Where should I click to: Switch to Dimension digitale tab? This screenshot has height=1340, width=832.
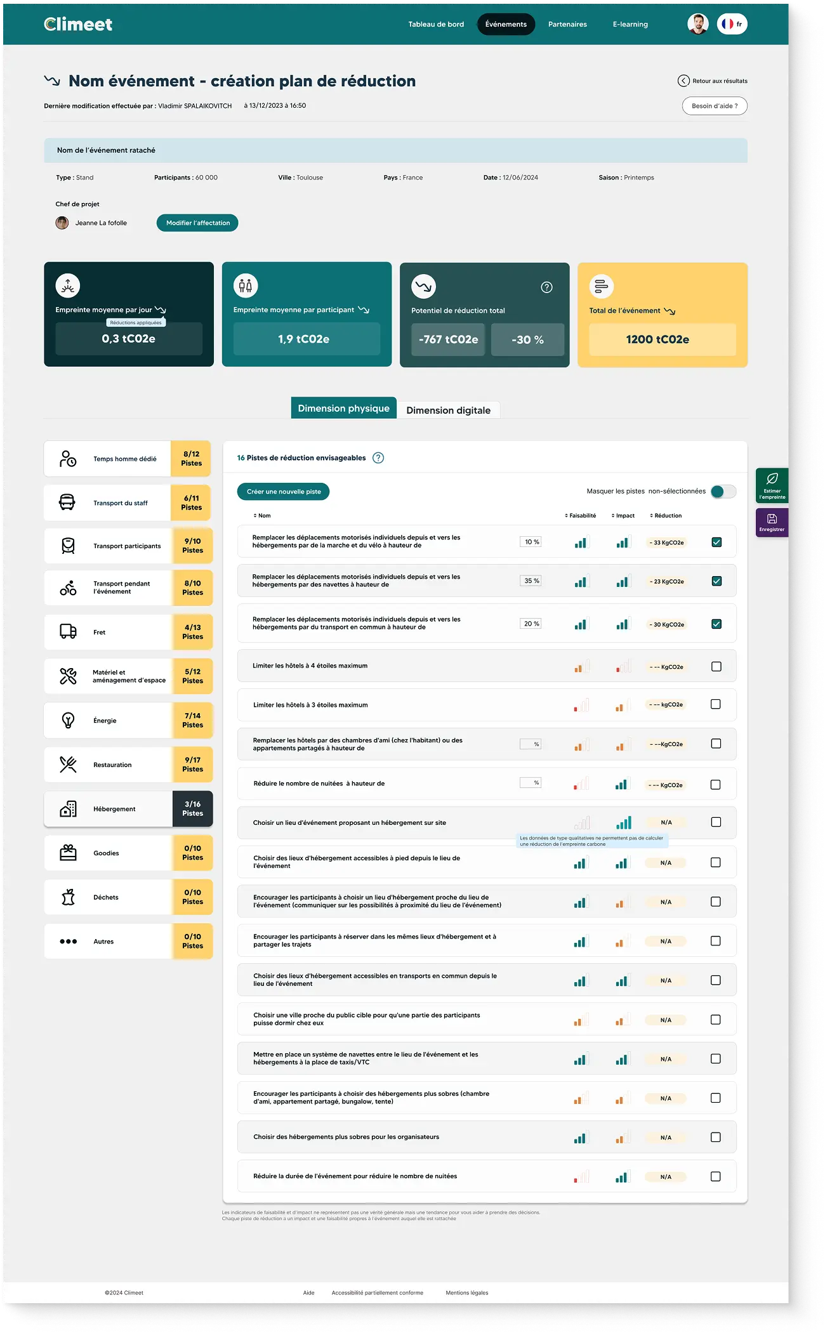click(449, 410)
